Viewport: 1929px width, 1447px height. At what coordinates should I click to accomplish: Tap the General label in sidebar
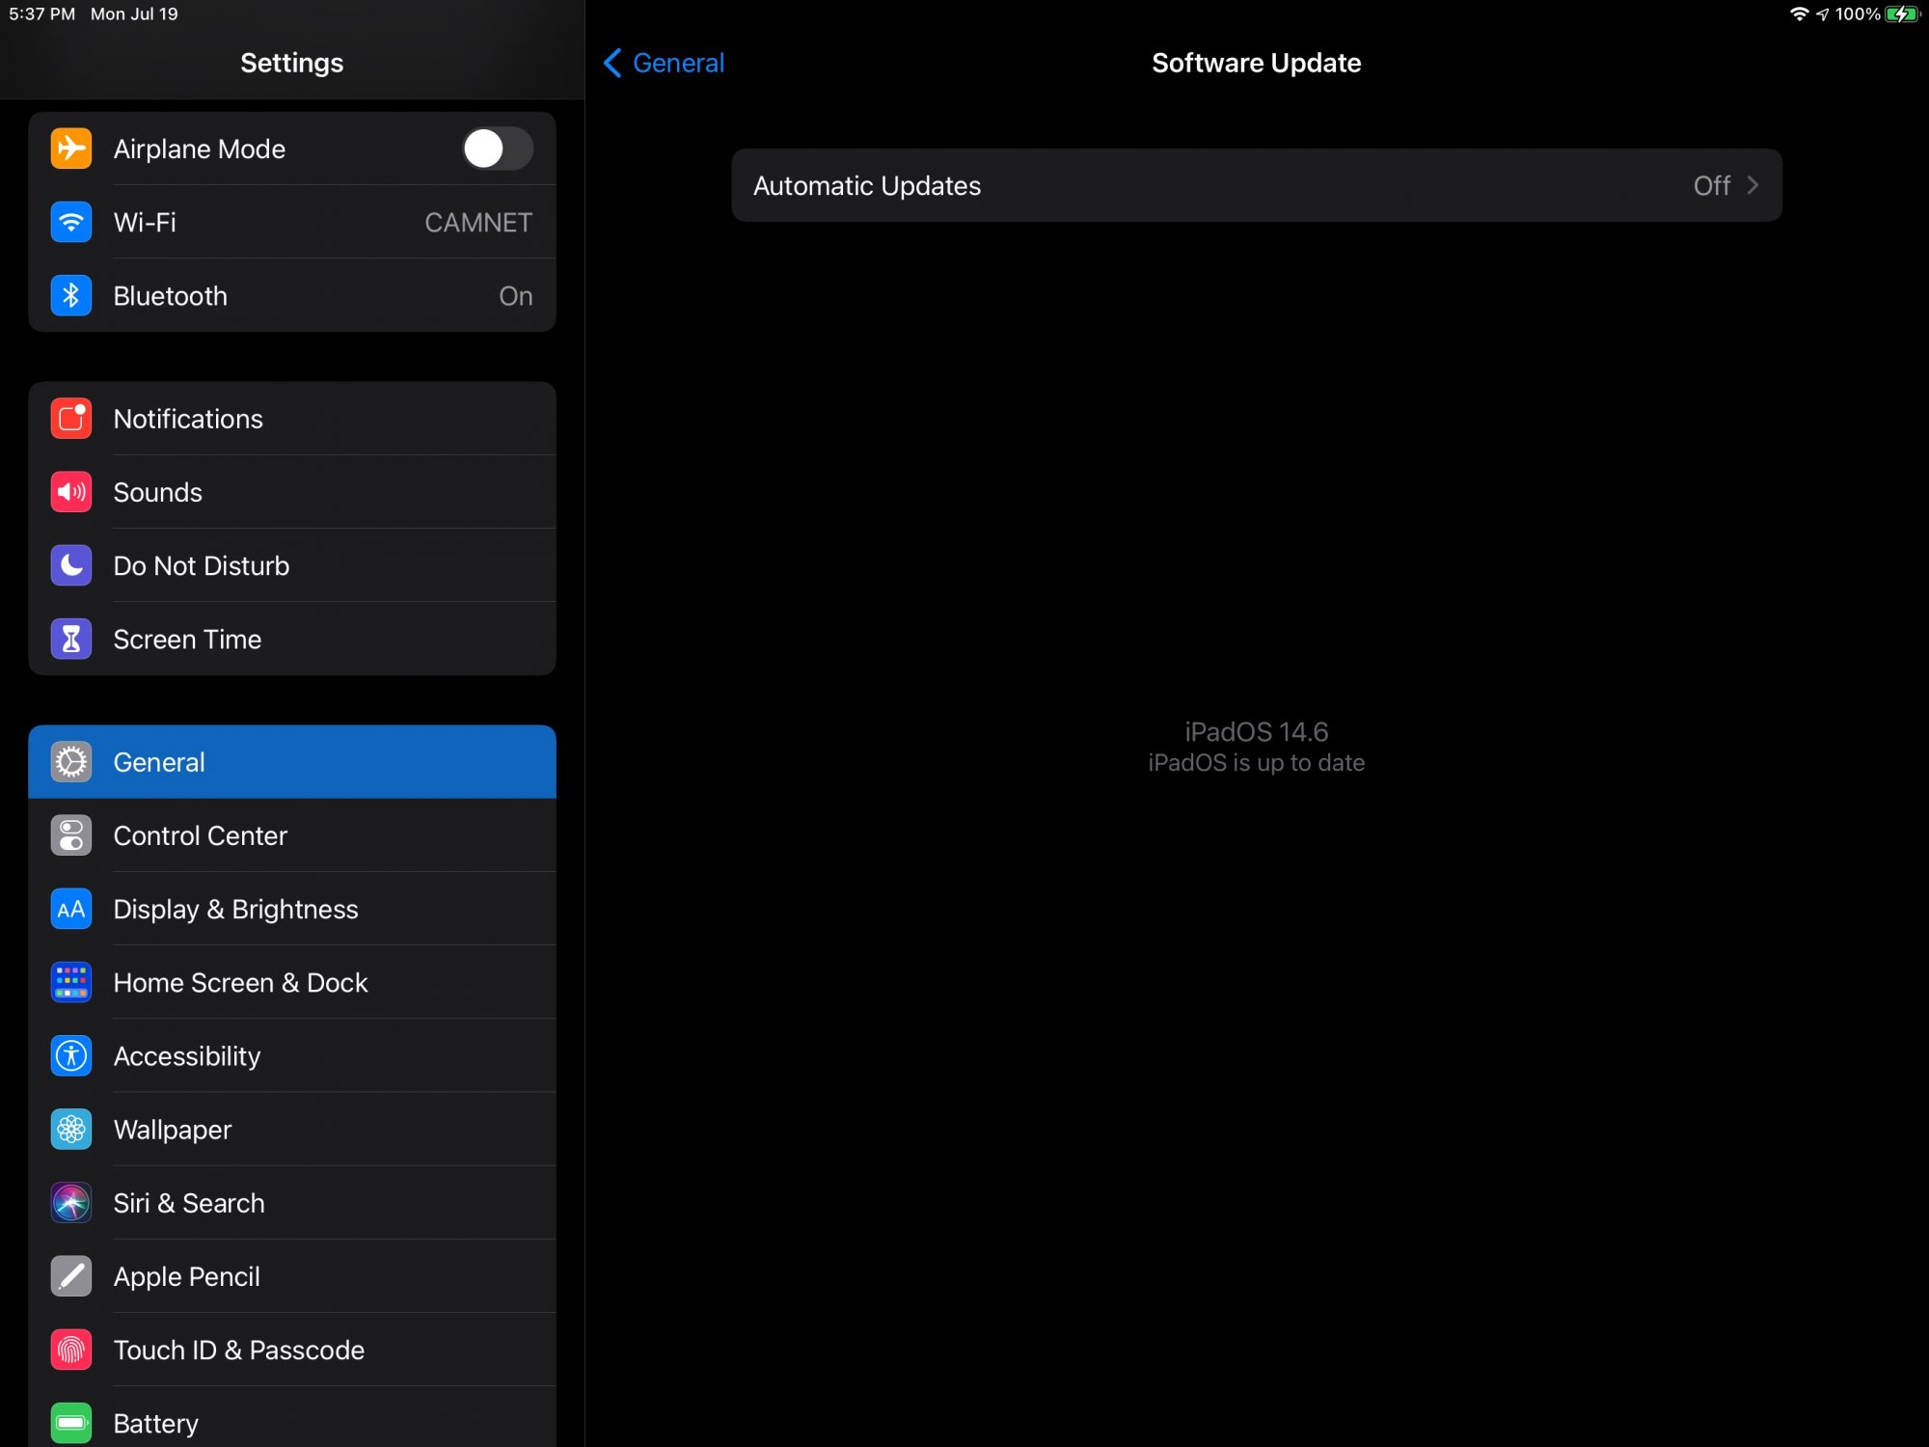pyautogui.click(x=159, y=762)
